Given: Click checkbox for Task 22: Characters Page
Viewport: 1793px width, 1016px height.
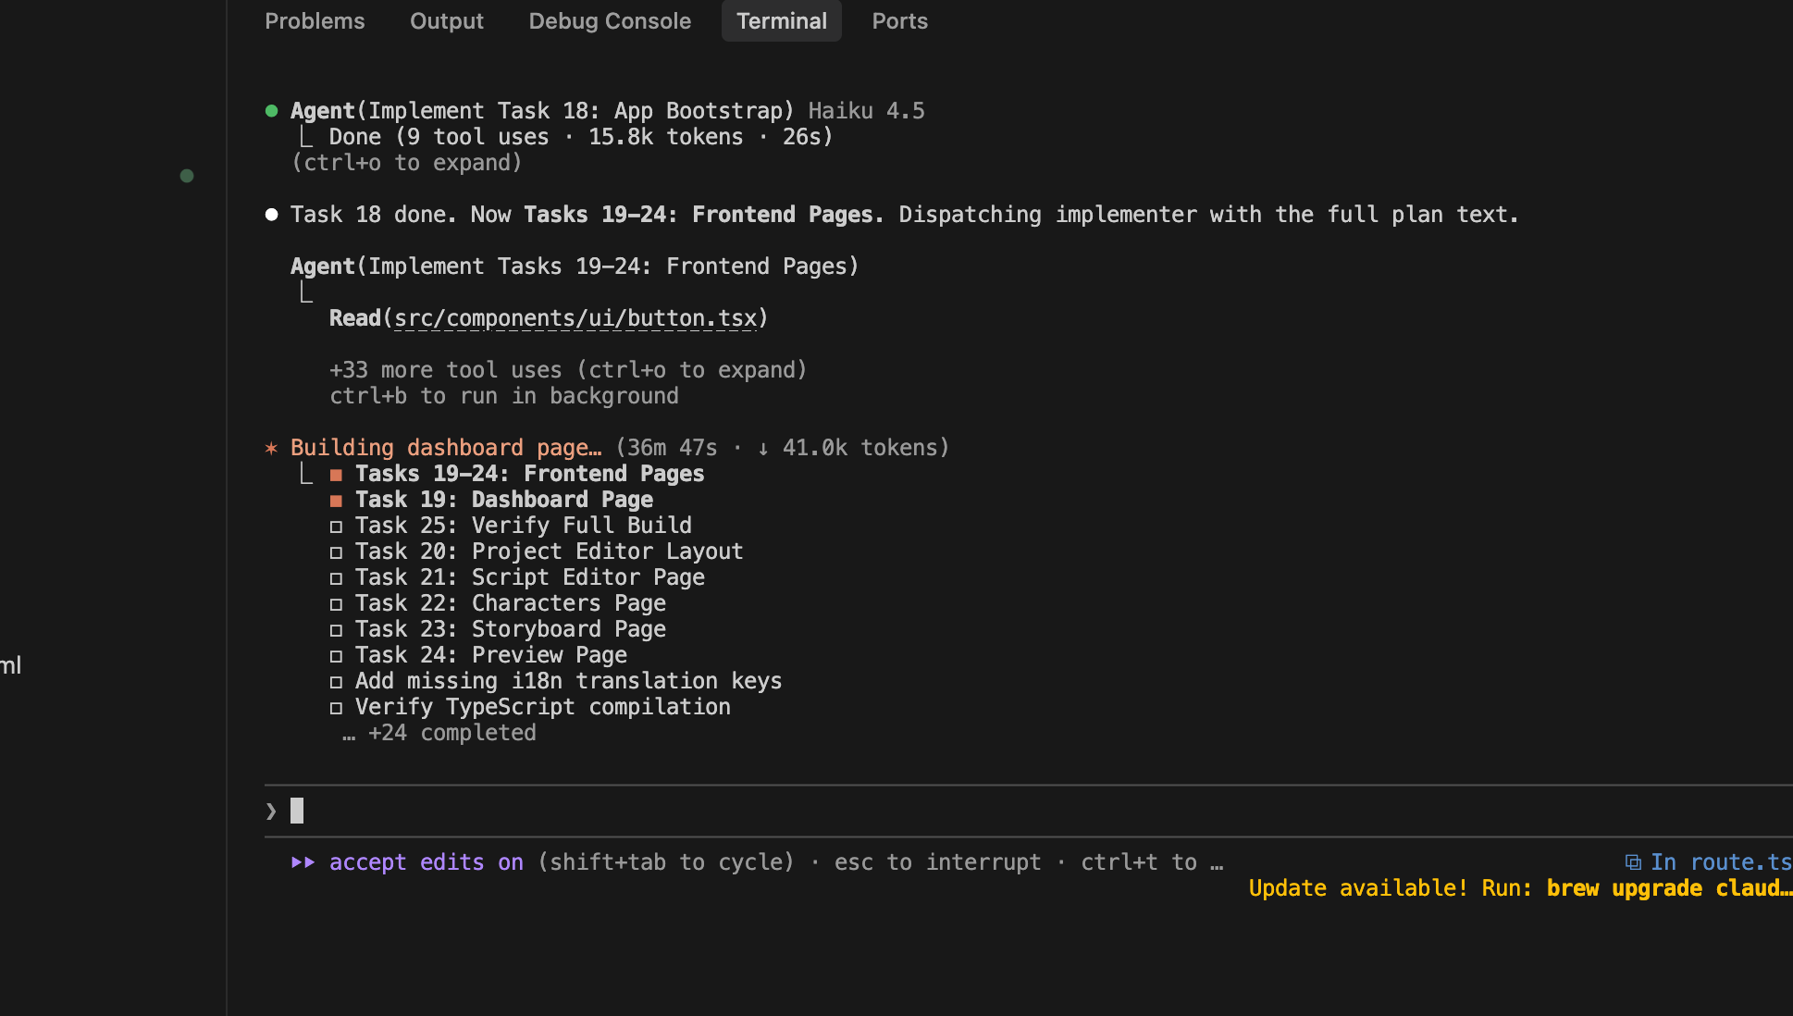Looking at the screenshot, I should pos(336,604).
